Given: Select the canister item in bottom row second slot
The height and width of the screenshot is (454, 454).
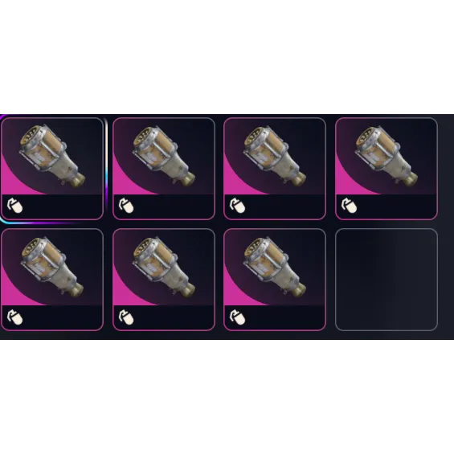Looking at the screenshot, I should click(164, 267).
